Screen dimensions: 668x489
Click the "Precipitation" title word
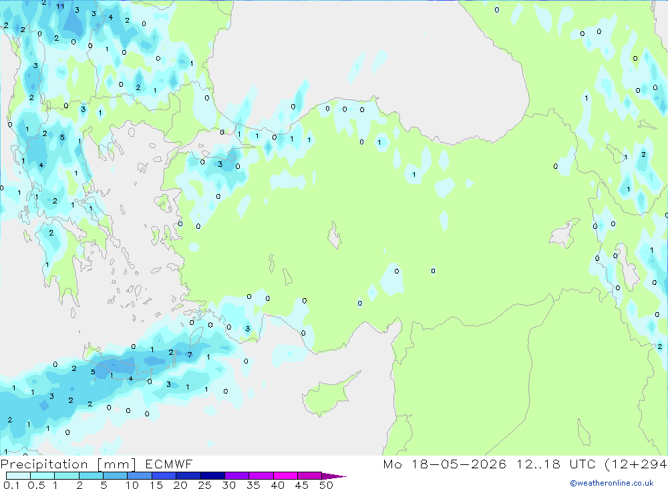click(x=44, y=464)
